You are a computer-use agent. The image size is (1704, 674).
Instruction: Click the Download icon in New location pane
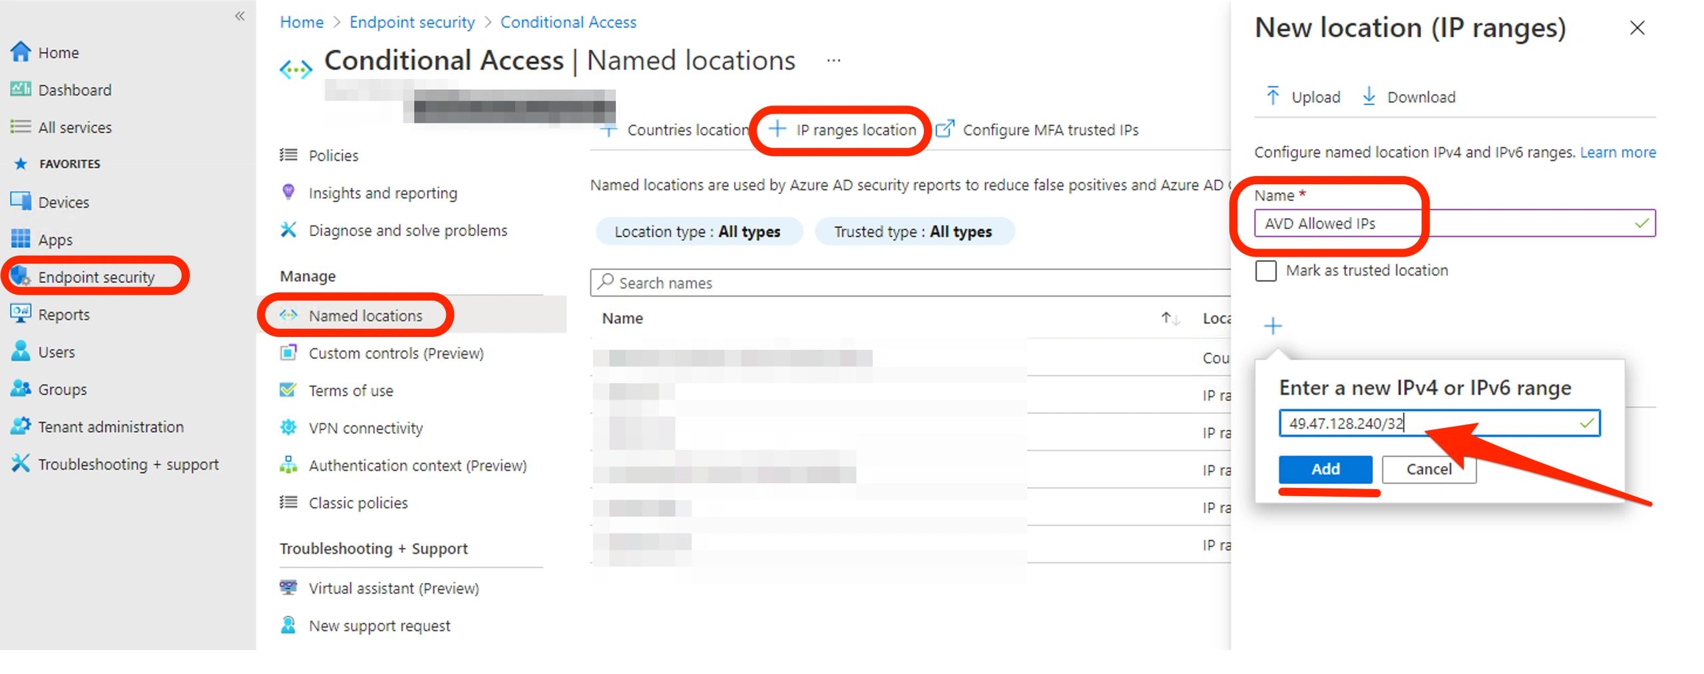click(x=1370, y=96)
